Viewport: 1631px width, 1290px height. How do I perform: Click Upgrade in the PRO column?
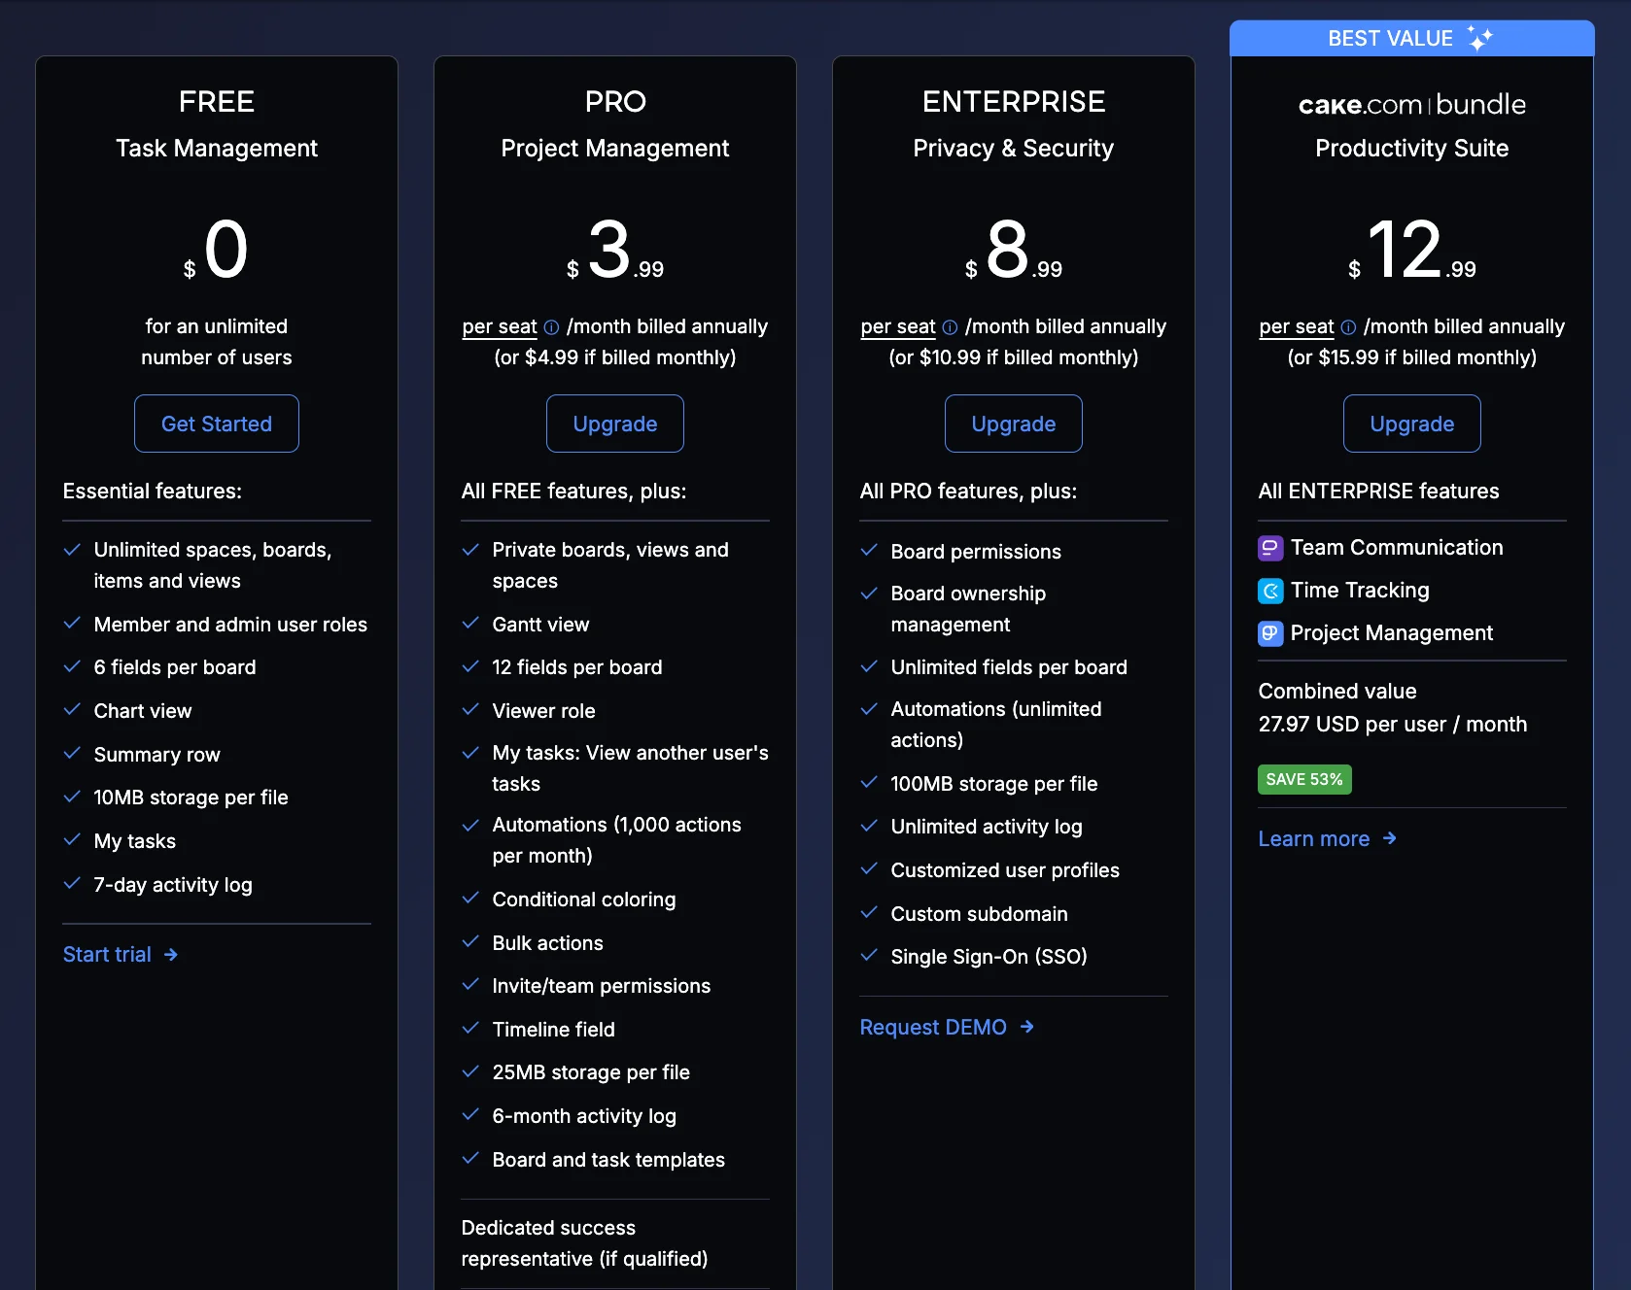tap(614, 424)
